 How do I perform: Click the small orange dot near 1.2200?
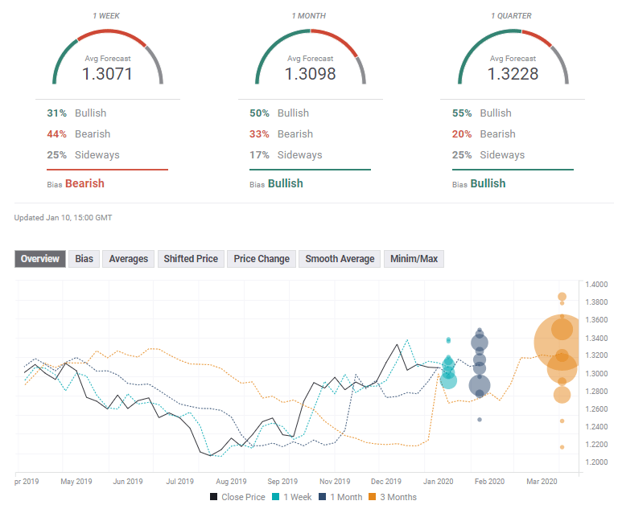(562, 447)
